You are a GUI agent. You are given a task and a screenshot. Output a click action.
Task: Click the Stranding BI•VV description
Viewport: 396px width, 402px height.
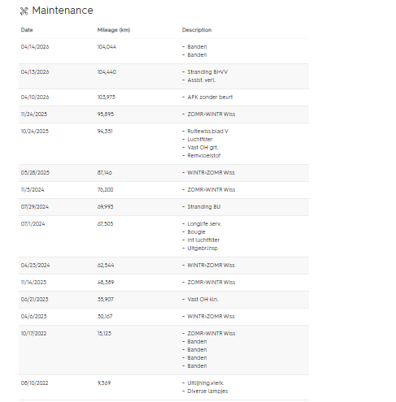pyautogui.click(x=207, y=72)
